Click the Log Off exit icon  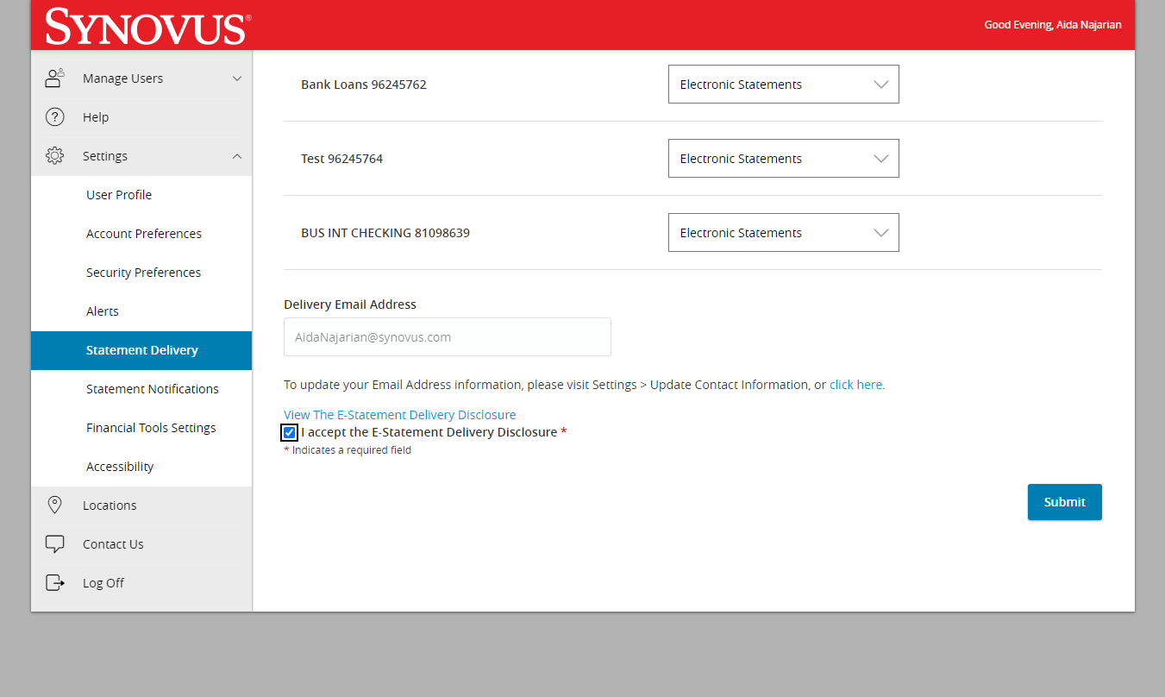tap(55, 583)
